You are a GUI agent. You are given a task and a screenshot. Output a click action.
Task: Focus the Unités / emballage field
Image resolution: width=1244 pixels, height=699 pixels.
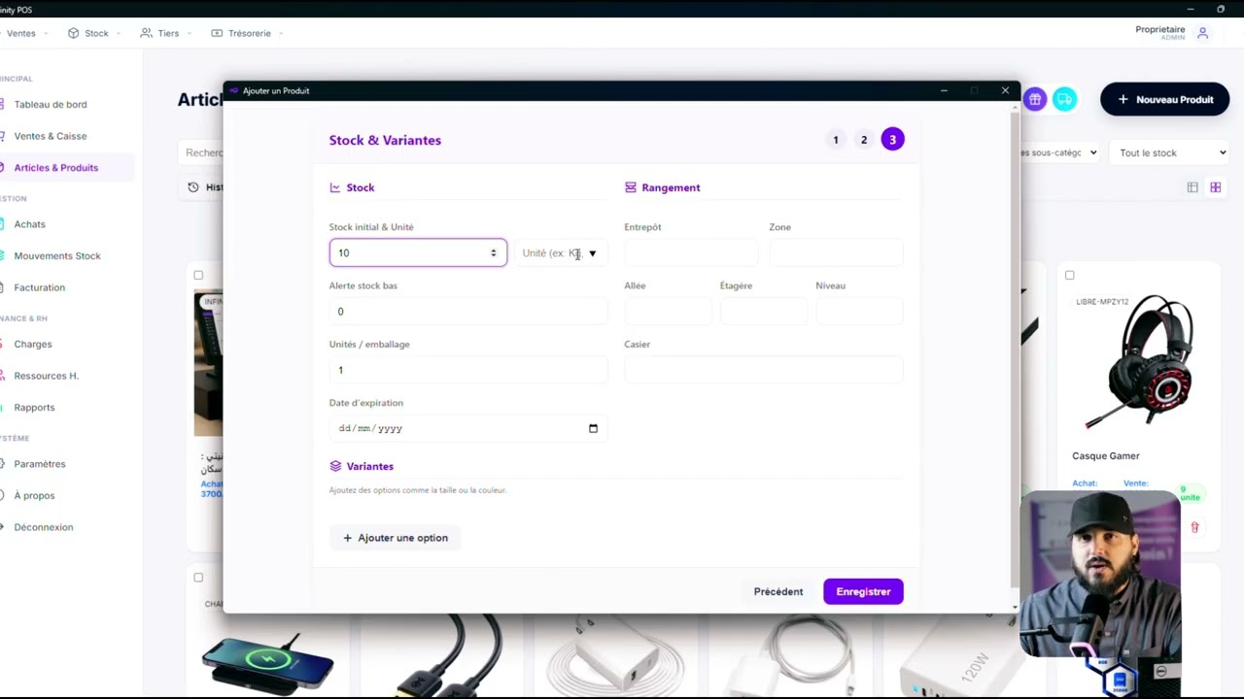(x=468, y=370)
